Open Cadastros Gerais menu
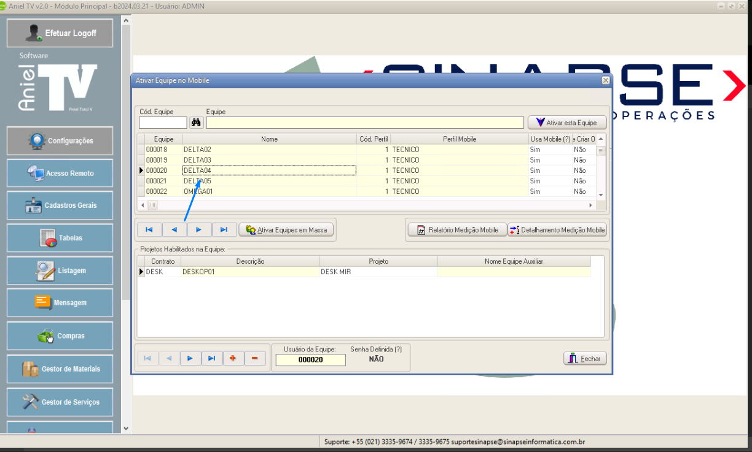This screenshot has height=452, width=752. [x=60, y=205]
